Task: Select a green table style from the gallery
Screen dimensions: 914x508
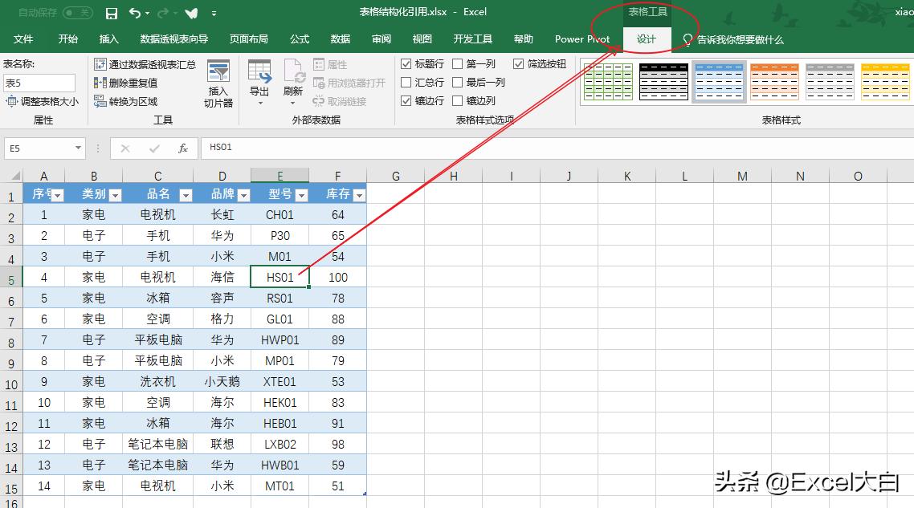Action: coord(608,81)
